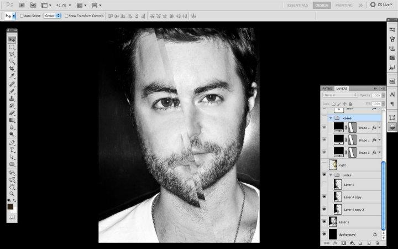Switch to the Layers tab
Screen dimensions: 398x249
[x=342, y=89]
